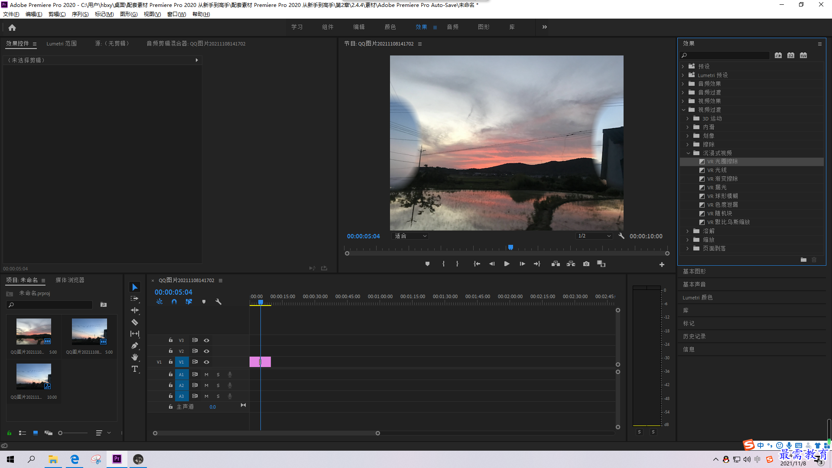Expand the 视频效果 folder
The image size is (832, 468).
click(683, 101)
